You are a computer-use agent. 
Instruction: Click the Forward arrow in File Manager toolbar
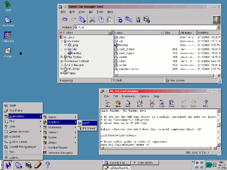(x=74, y=19)
